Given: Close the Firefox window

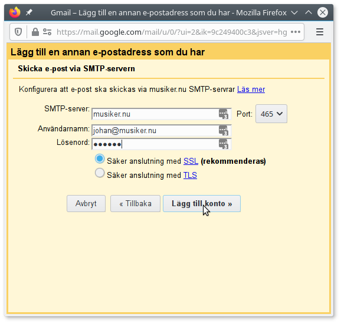Looking at the screenshot, I should 323,12.
